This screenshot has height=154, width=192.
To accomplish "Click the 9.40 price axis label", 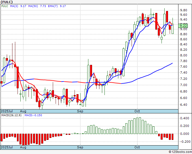I will (x=184, y=19).
